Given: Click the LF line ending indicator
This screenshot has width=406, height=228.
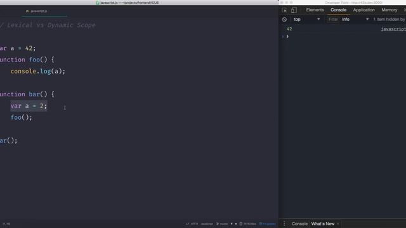Looking at the screenshot, I should pyautogui.click(x=188, y=224).
